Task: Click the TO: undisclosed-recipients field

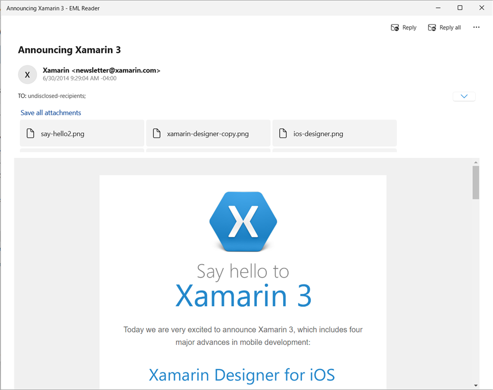Action: click(x=52, y=96)
